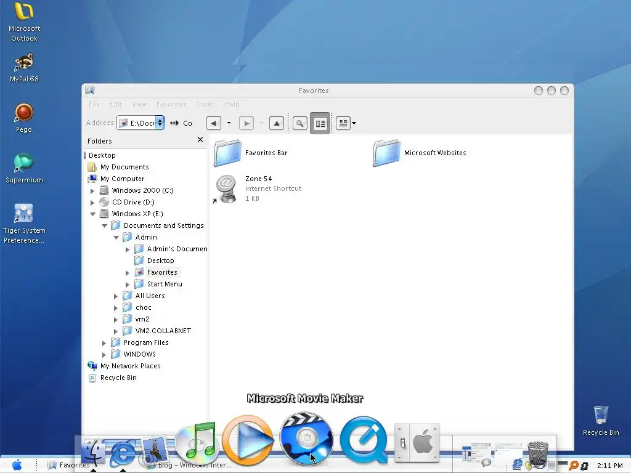Screen dimensions: 631x473
Task: Select Tiger System Preferences desktop icon
Action: pos(24,224)
